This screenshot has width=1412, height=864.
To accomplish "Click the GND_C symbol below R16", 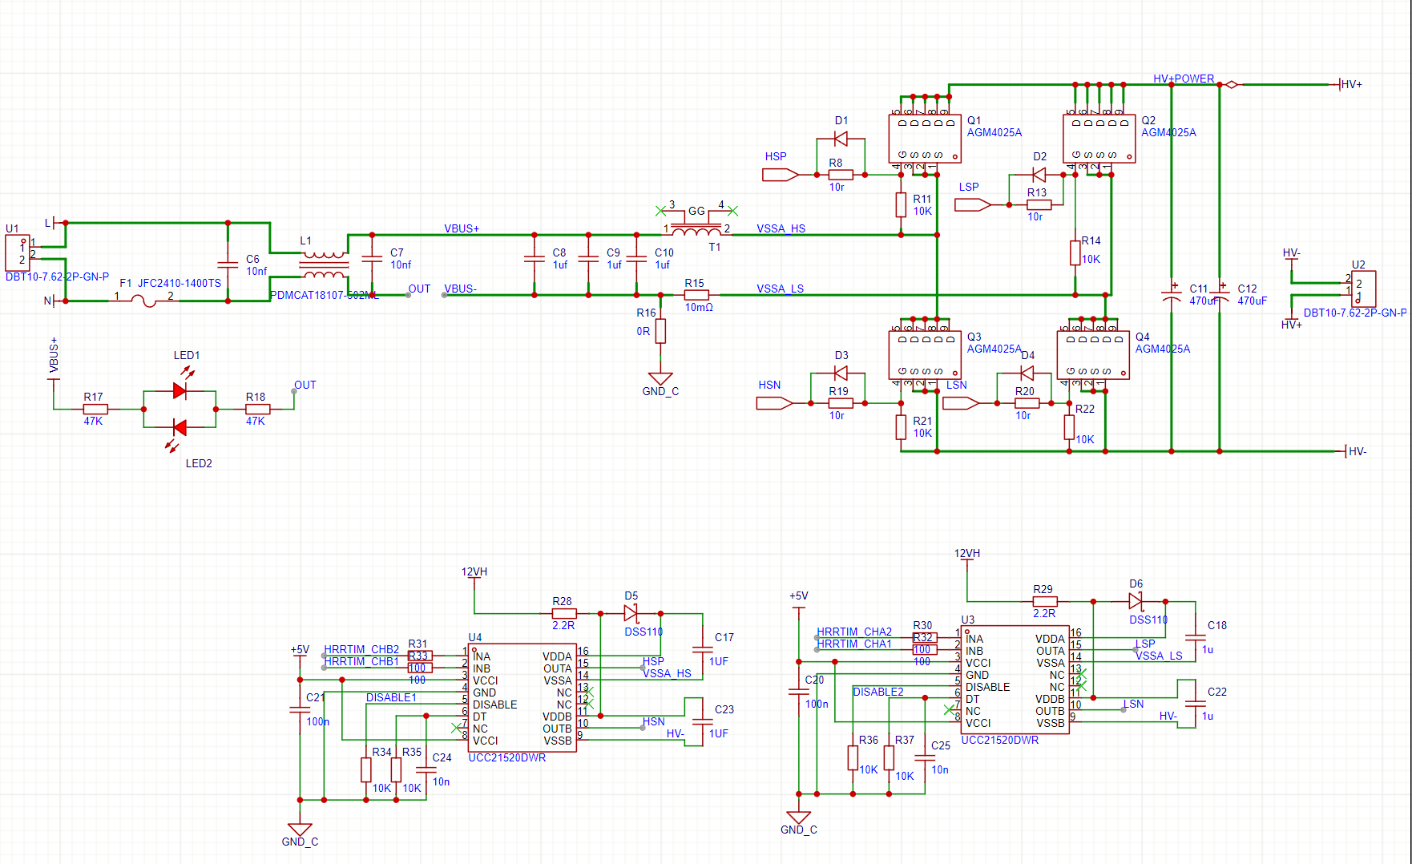I will click(x=660, y=378).
